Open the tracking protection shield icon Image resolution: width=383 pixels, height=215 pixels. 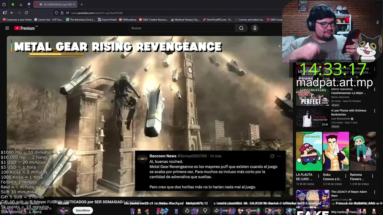click(56, 13)
